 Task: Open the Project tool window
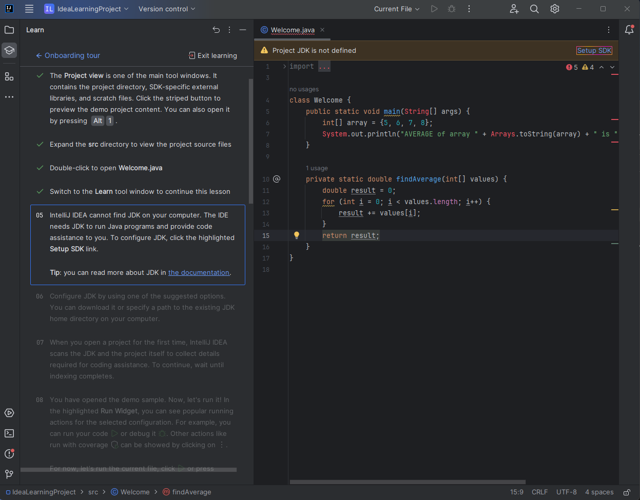(9, 30)
